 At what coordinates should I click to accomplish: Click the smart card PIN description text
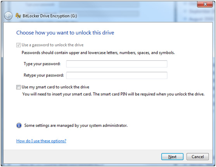113,94
